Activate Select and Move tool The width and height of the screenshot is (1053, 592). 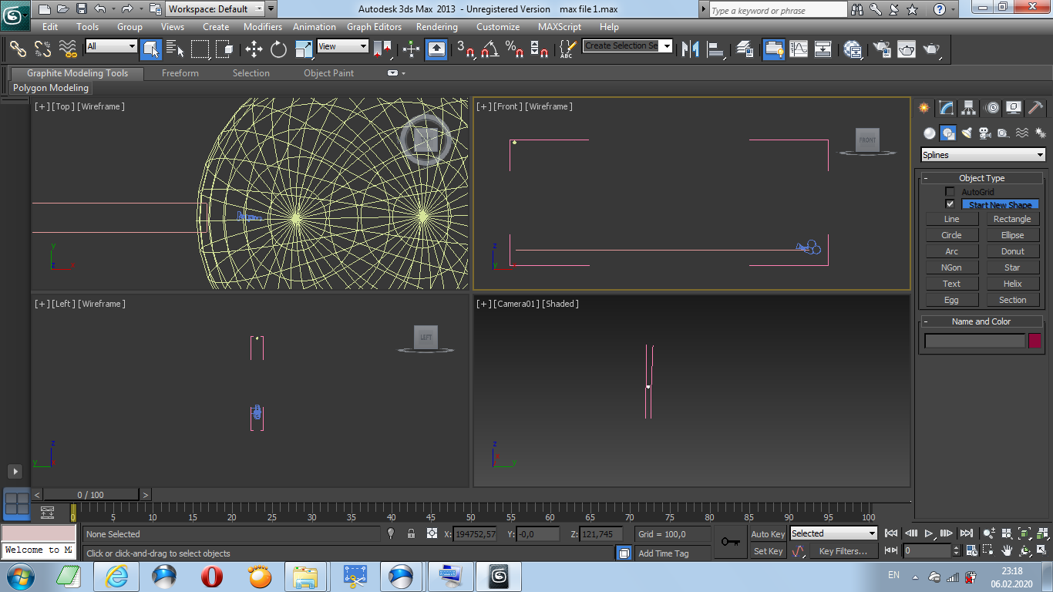tap(254, 49)
